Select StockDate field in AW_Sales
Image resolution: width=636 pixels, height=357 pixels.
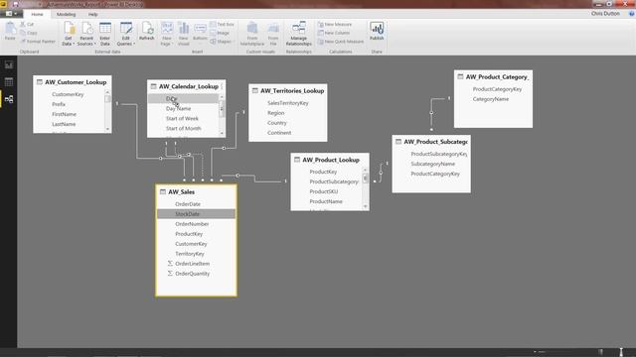197,214
